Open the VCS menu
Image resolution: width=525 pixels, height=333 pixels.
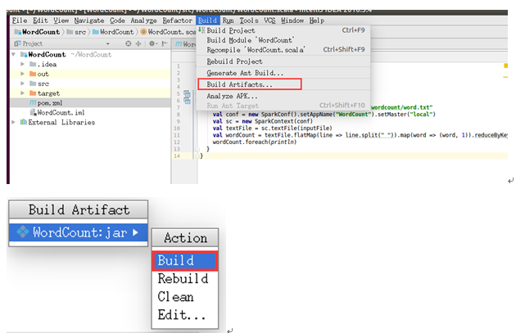[269, 20]
